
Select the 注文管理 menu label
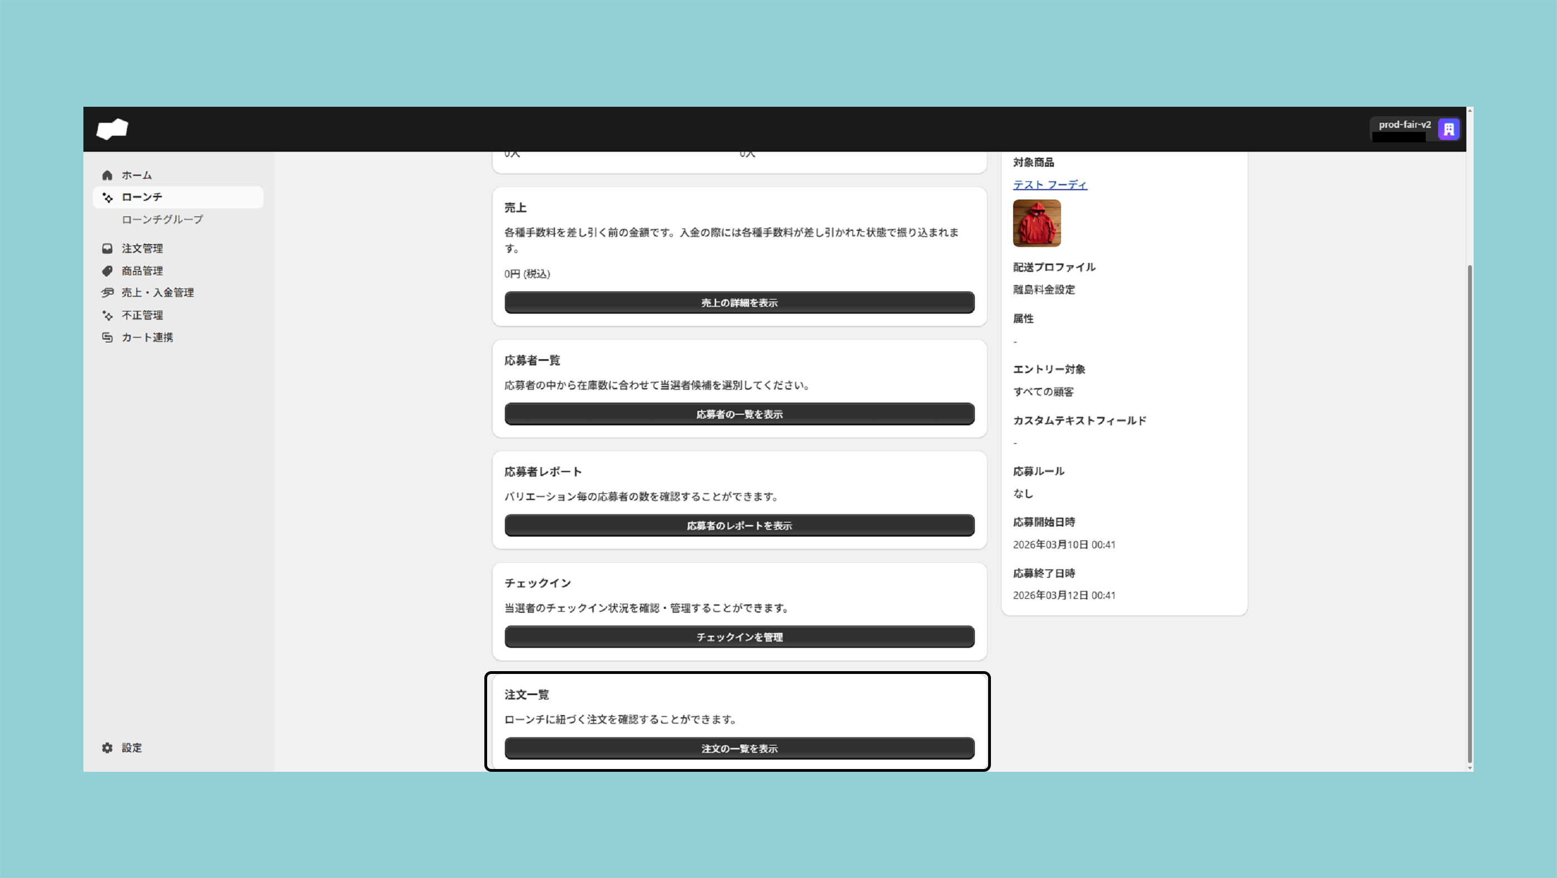[142, 249]
